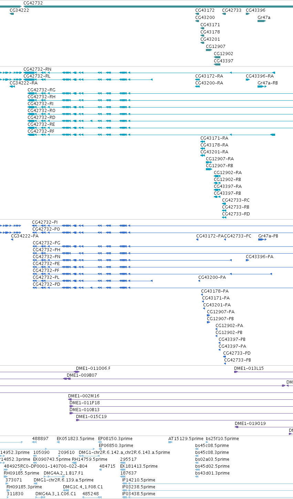This screenshot has width=293, height=499.
Task: Select the CG43200 gene label
Action: click(205, 18)
